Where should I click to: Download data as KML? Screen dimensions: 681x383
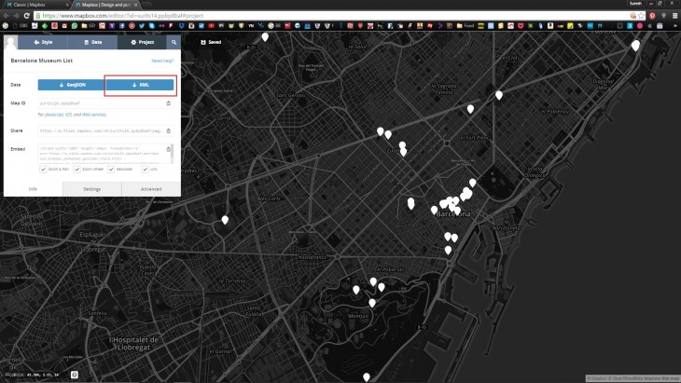tap(140, 85)
